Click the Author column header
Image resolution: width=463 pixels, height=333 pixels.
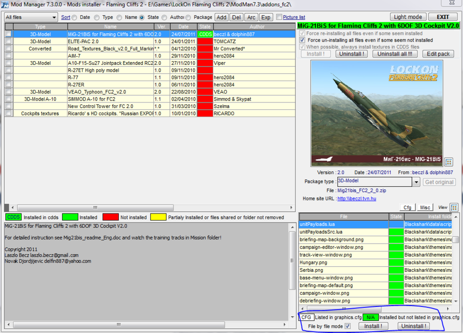pyautogui.click(x=257, y=27)
